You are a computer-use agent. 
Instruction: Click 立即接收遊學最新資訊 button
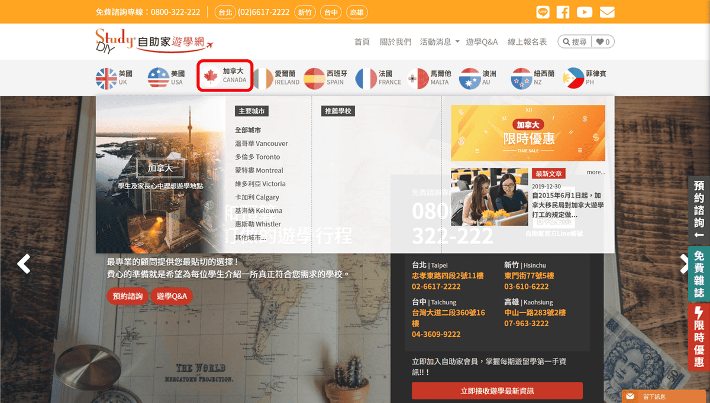(x=497, y=391)
